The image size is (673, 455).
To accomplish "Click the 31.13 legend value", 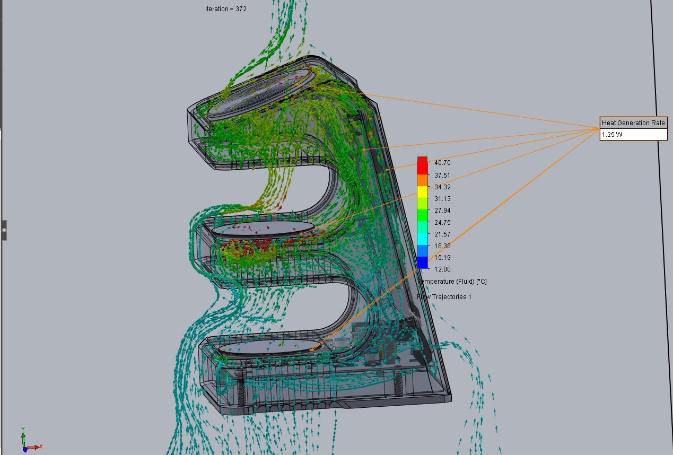I will tap(443, 199).
